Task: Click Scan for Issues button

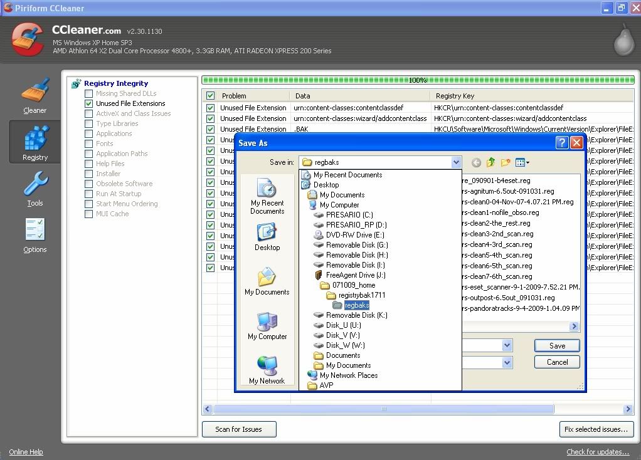Action: [239, 429]
